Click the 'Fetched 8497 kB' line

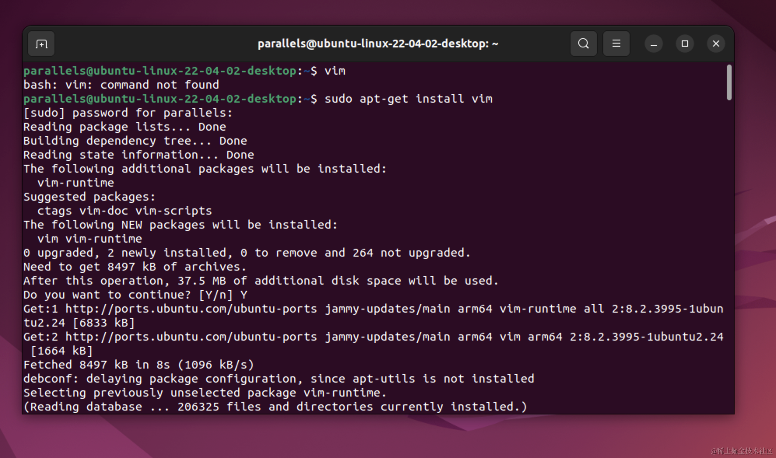click(x=139, y=365)
